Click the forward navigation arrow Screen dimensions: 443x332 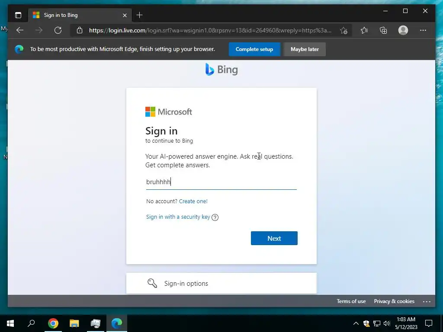39,30
